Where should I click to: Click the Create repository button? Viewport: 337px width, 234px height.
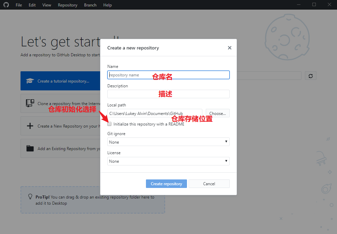point(166,184)
